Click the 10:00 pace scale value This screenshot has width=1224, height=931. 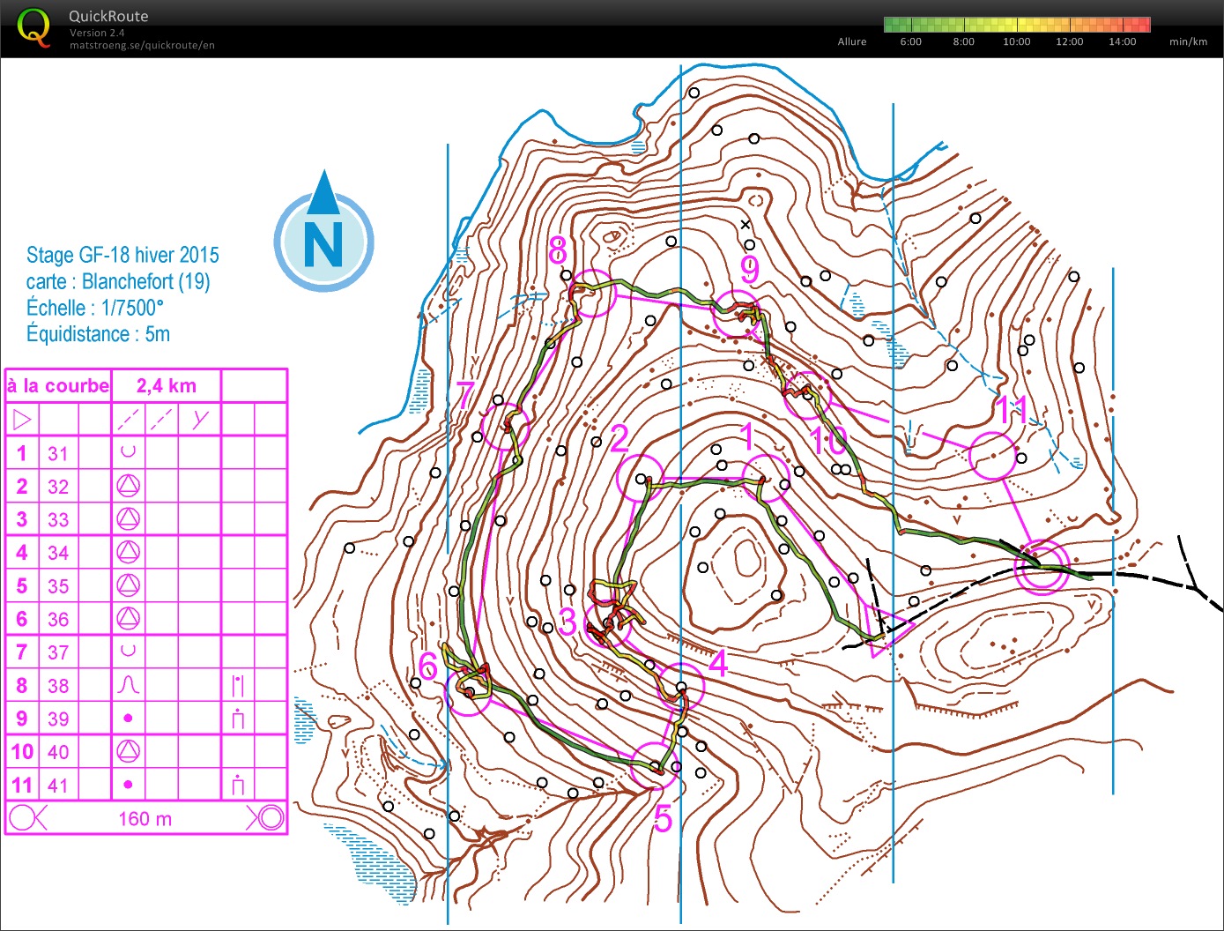pos(1017,41)
